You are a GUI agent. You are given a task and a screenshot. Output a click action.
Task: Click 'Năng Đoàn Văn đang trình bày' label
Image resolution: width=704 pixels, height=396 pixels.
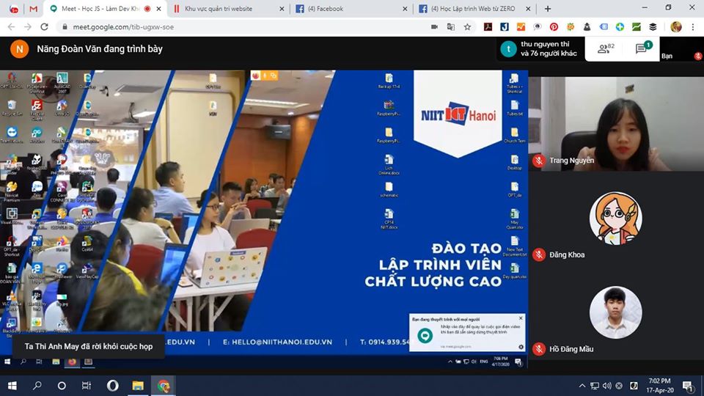click(100, 49)
